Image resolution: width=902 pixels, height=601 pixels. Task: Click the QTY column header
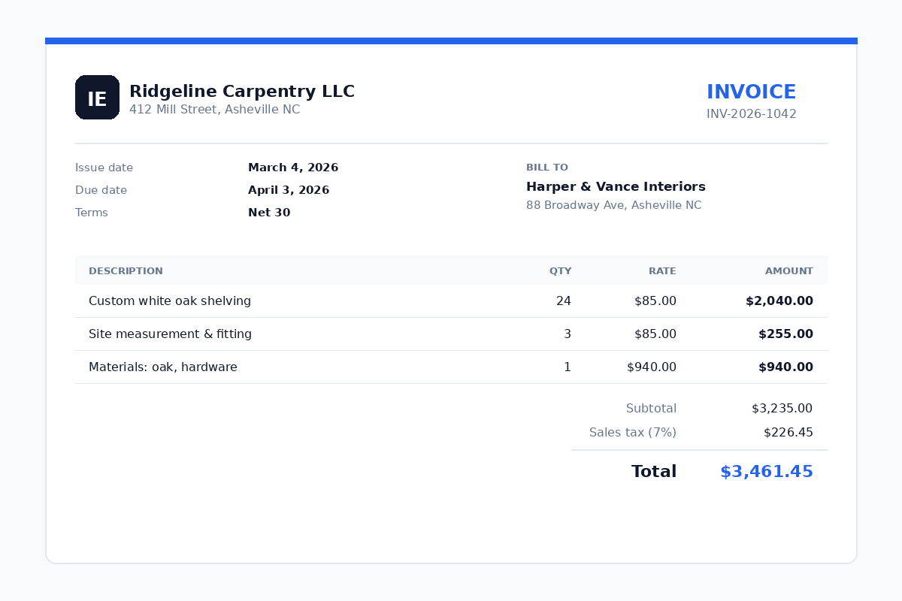(560, 271)
